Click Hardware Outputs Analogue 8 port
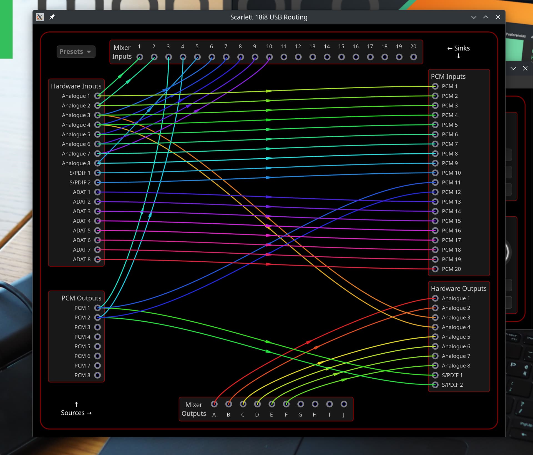 pos(435,366)
